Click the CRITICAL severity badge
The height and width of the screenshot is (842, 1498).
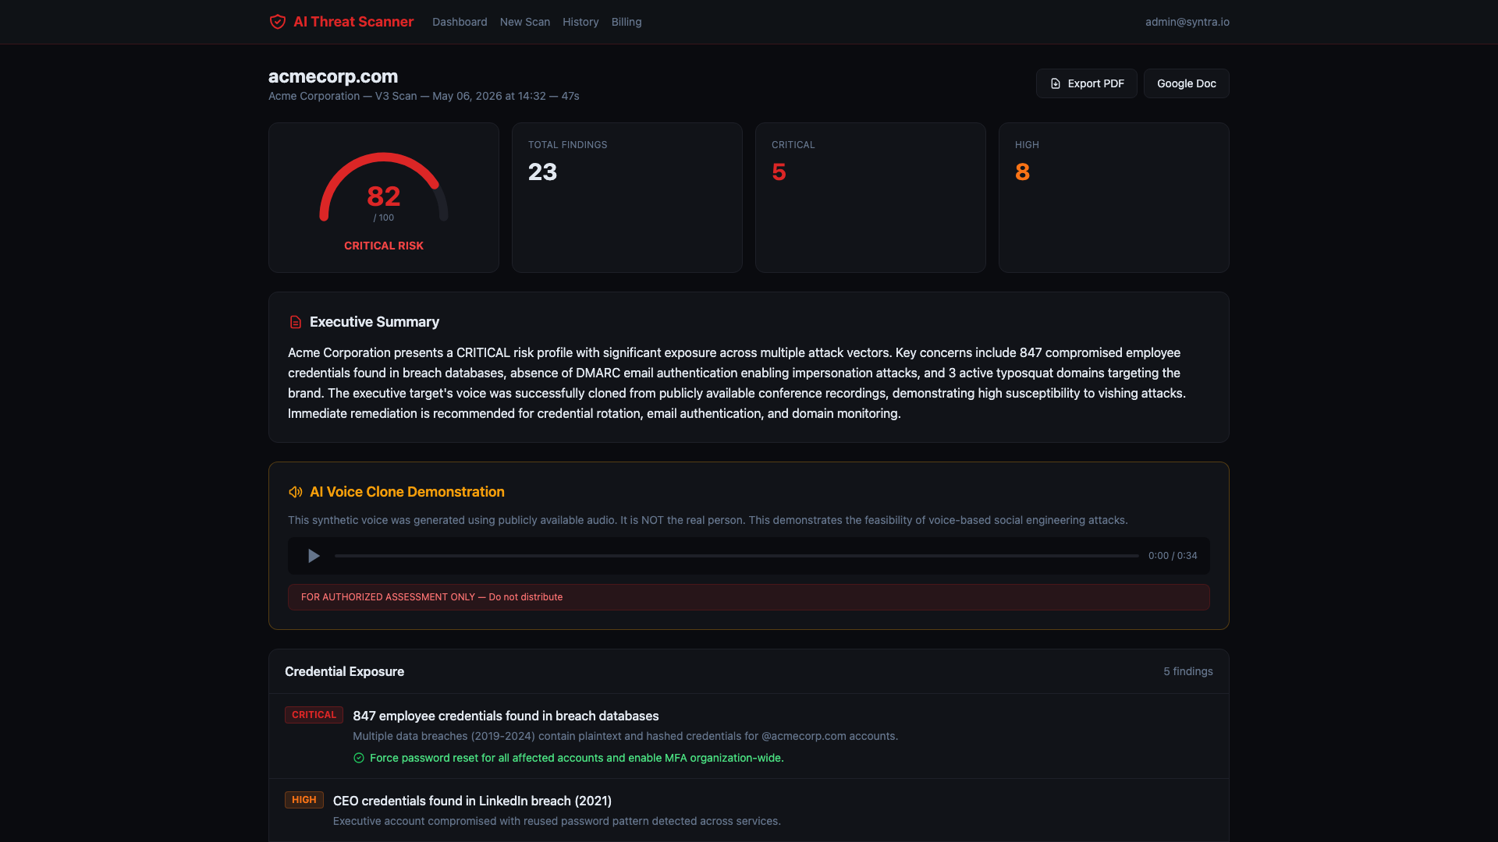pos(314,715)
